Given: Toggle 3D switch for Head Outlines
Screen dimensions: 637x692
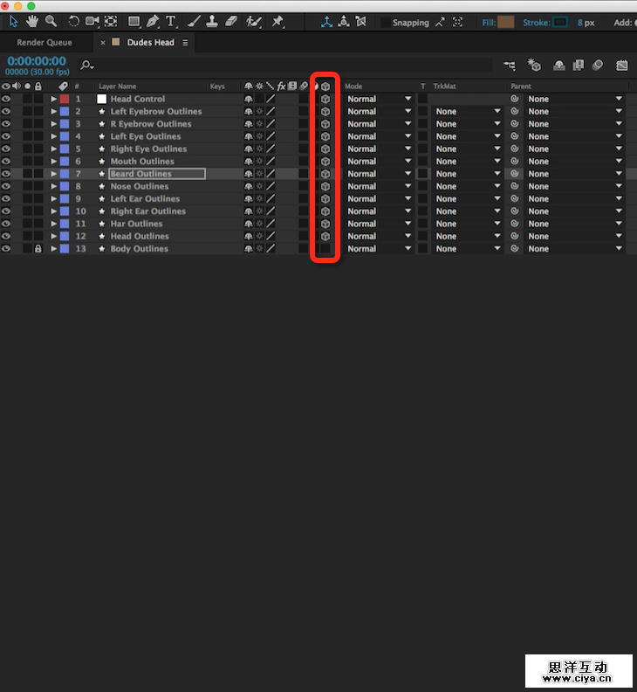Looking at the screenshot, I should (325, 236).
